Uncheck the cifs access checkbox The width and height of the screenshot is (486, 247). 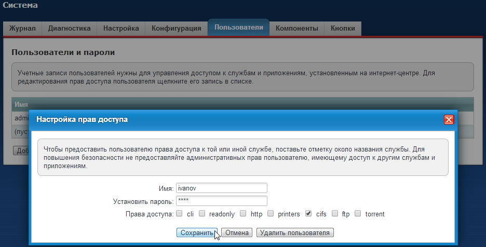point(308,213)
